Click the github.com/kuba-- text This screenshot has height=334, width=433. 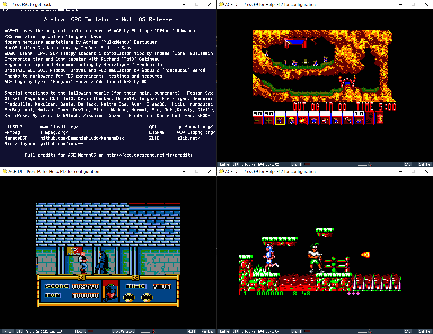(x=62, y=144)
